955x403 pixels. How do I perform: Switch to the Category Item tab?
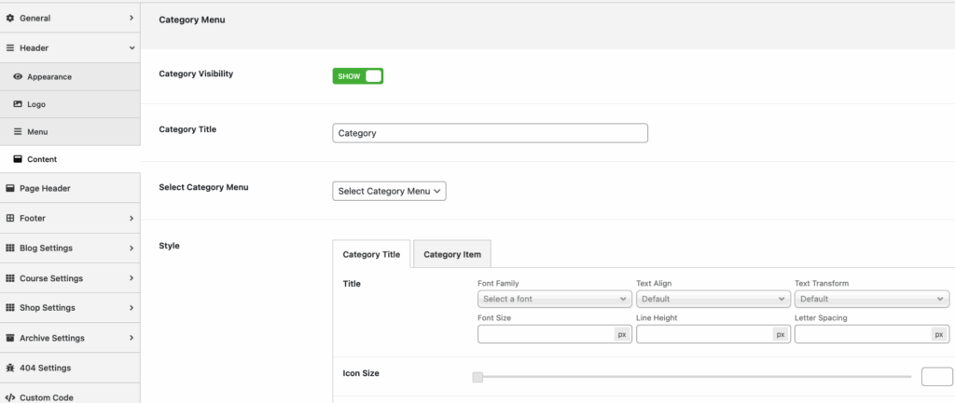point(452,254)
